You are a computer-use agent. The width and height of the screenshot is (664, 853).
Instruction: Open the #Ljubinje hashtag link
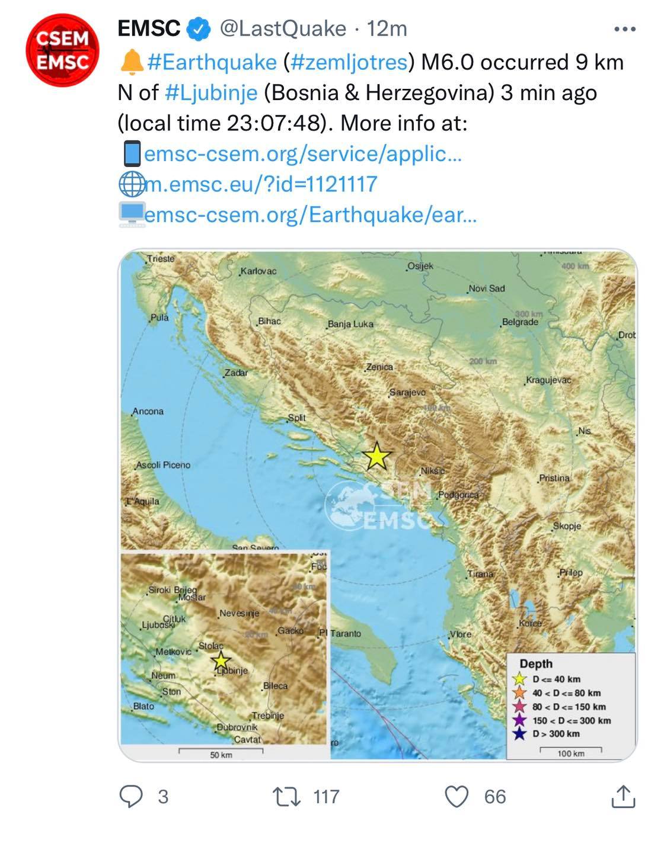coord(211,92)
